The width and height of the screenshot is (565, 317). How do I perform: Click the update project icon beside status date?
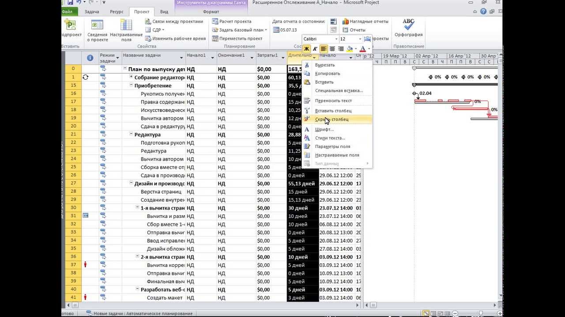333,21
